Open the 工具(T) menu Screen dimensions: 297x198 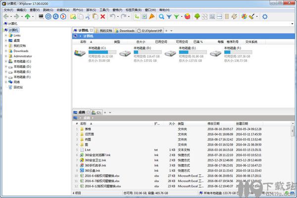coord(104,10)
